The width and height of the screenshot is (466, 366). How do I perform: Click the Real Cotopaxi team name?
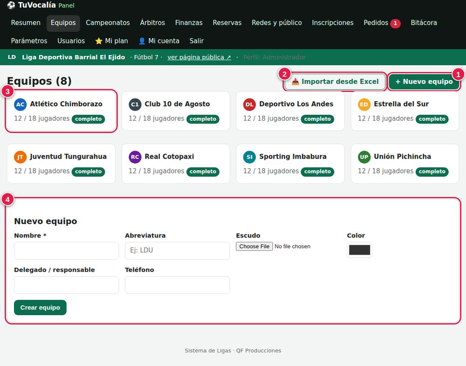pos(169,157)
